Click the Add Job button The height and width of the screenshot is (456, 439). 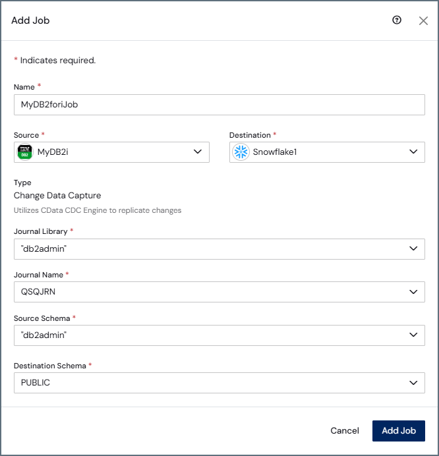pos(399,431)
